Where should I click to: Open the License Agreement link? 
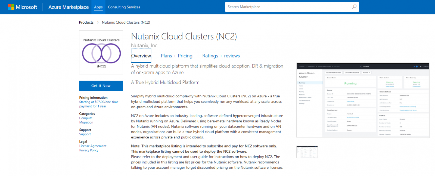[x=93, y=146]
